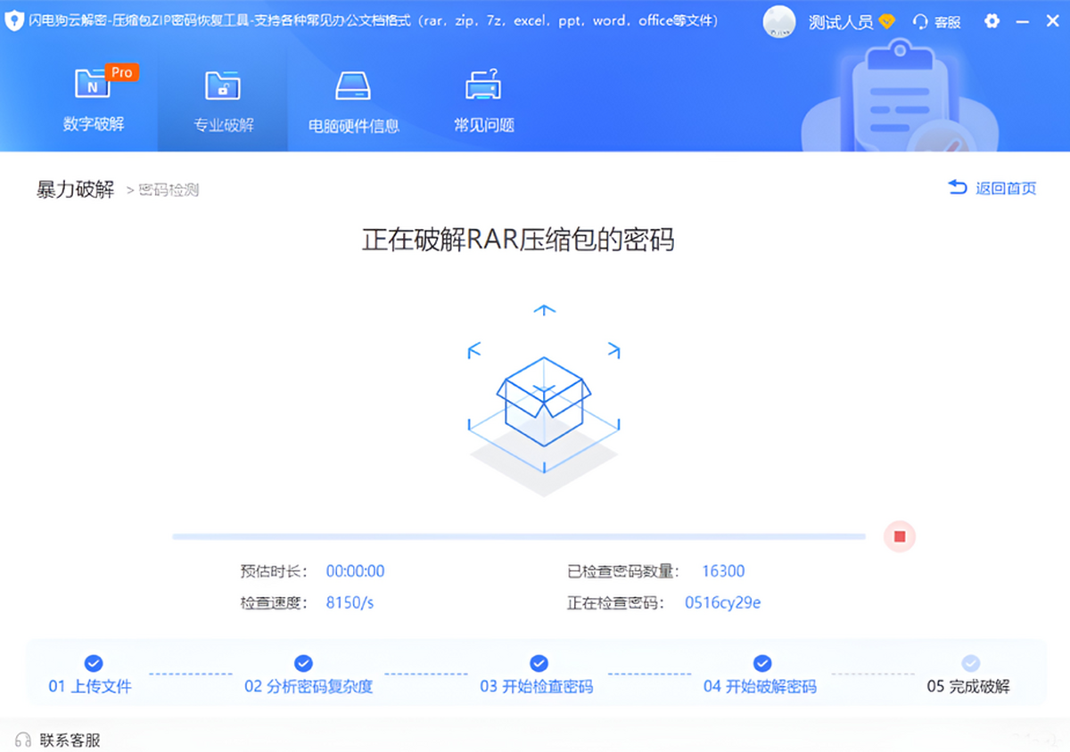Screen dimensions: 1070x752
Task: Click the 测试人员 user avatar
Action: (x=778, y=20)
